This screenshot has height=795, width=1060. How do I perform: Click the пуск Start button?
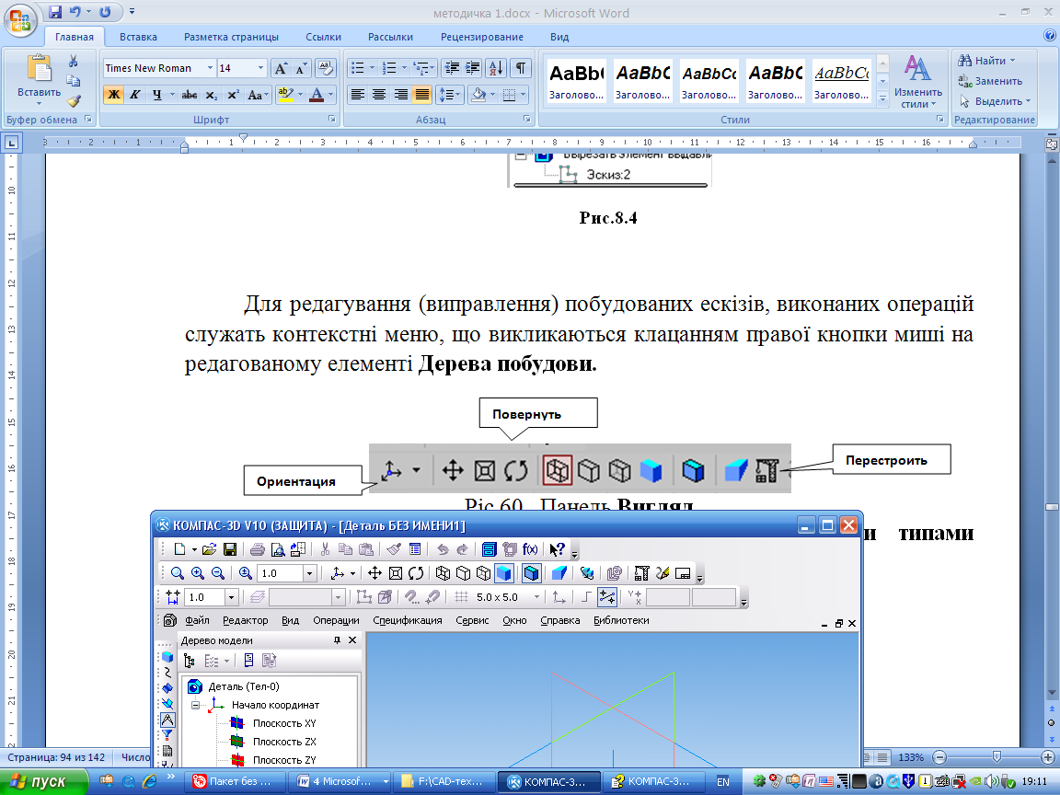point(42,781)
